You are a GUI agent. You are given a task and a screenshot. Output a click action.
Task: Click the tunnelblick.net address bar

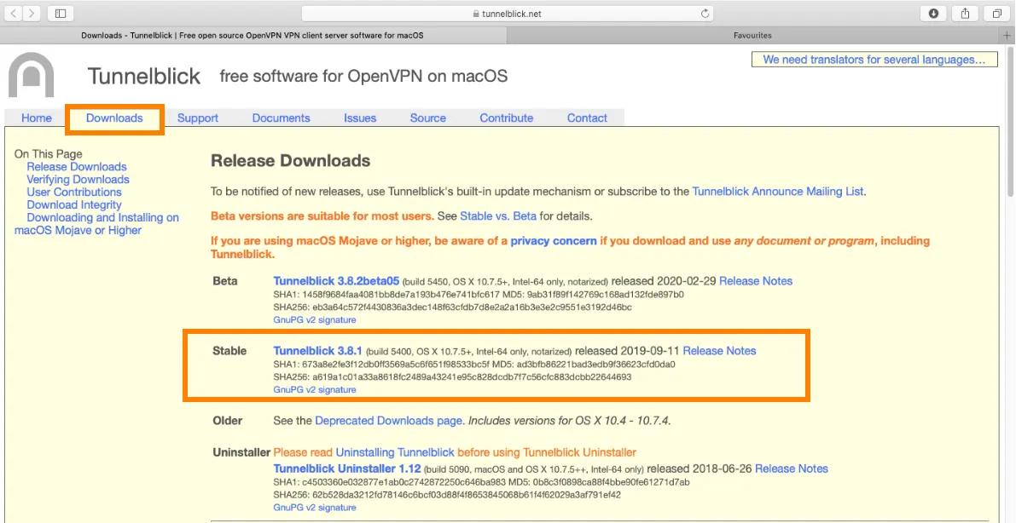pos(508,14)
